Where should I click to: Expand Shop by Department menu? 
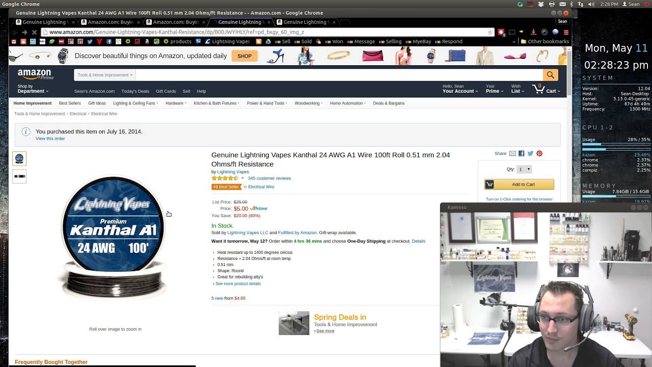[x=33, y=89]
